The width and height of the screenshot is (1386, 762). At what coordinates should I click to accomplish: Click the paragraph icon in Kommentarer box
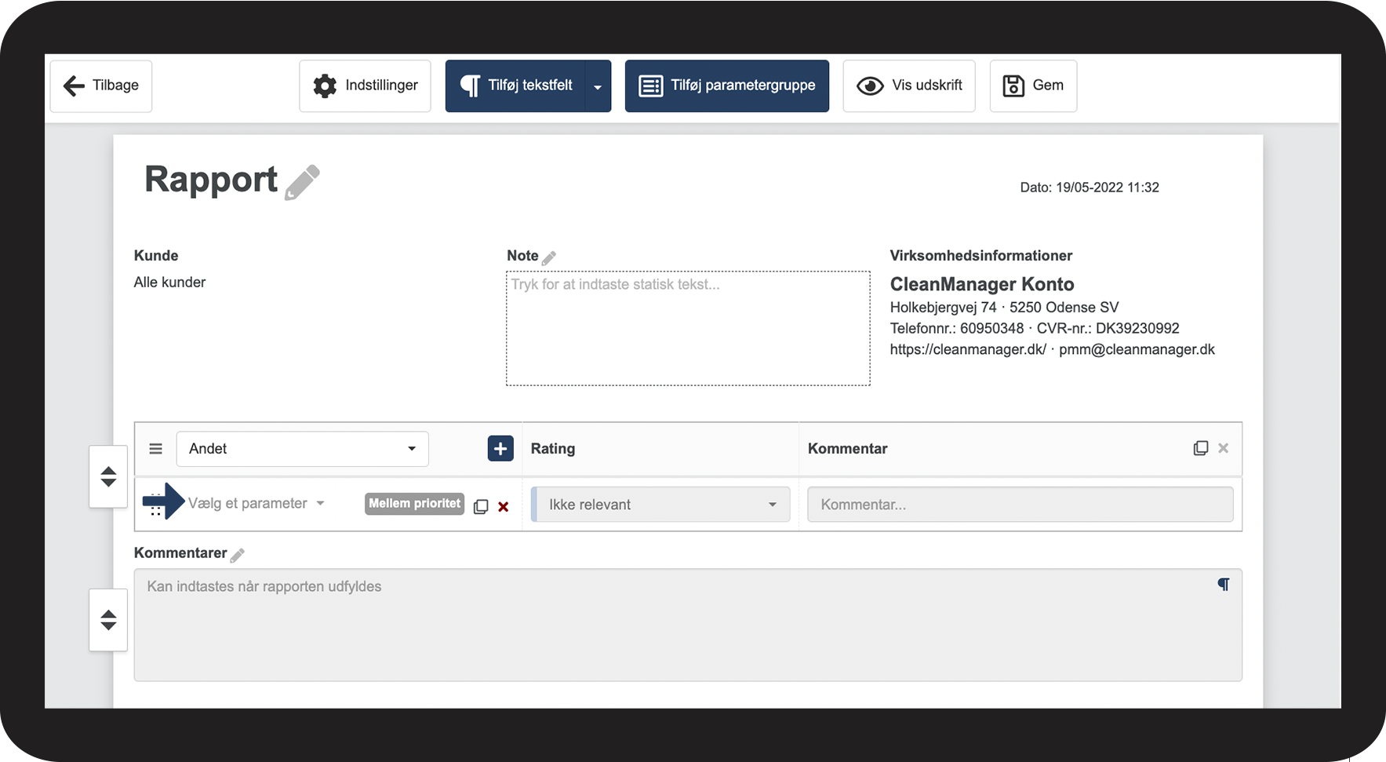point(1224,585)
